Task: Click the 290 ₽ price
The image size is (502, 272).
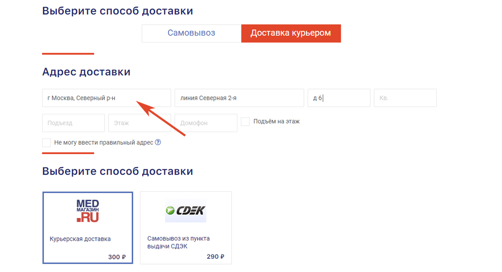Action: (x=216, y=257)
